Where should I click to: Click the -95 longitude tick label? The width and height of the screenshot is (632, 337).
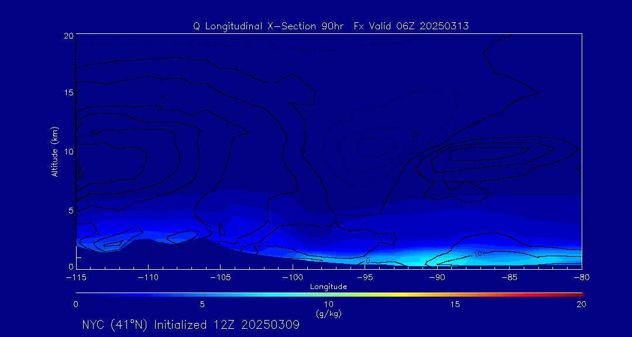tap(365, 278)
